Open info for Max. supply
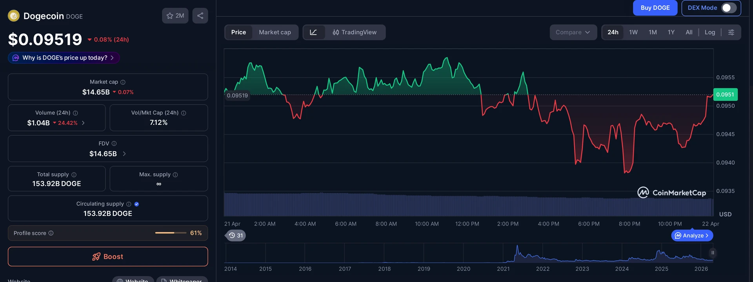 tap(175, 175)
